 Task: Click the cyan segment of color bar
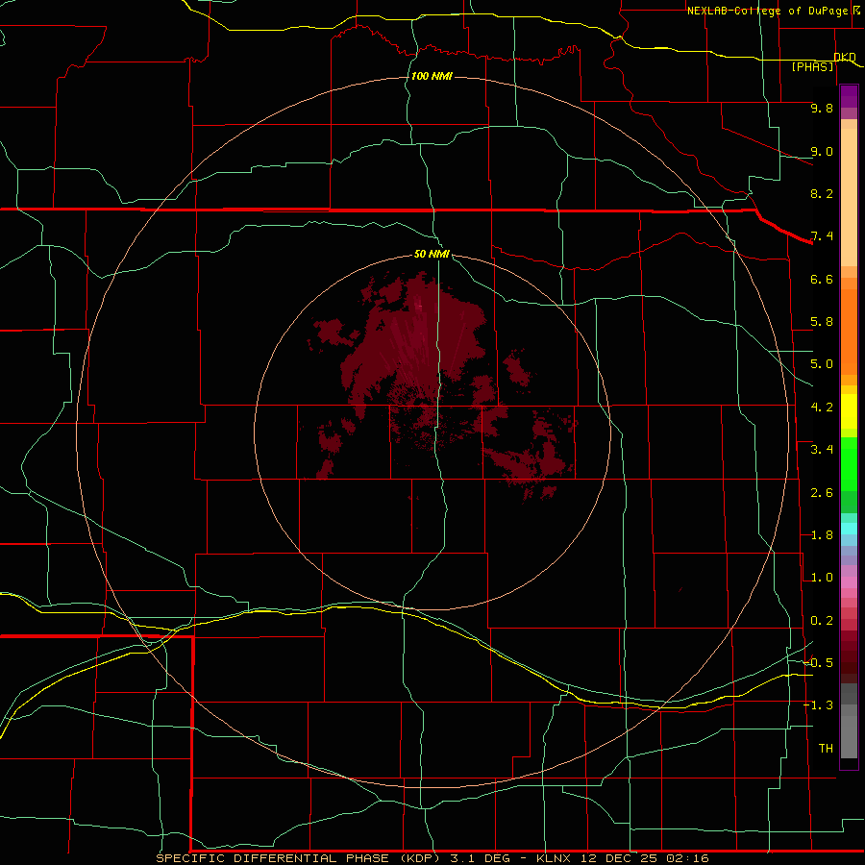click(x=849, y=528)
